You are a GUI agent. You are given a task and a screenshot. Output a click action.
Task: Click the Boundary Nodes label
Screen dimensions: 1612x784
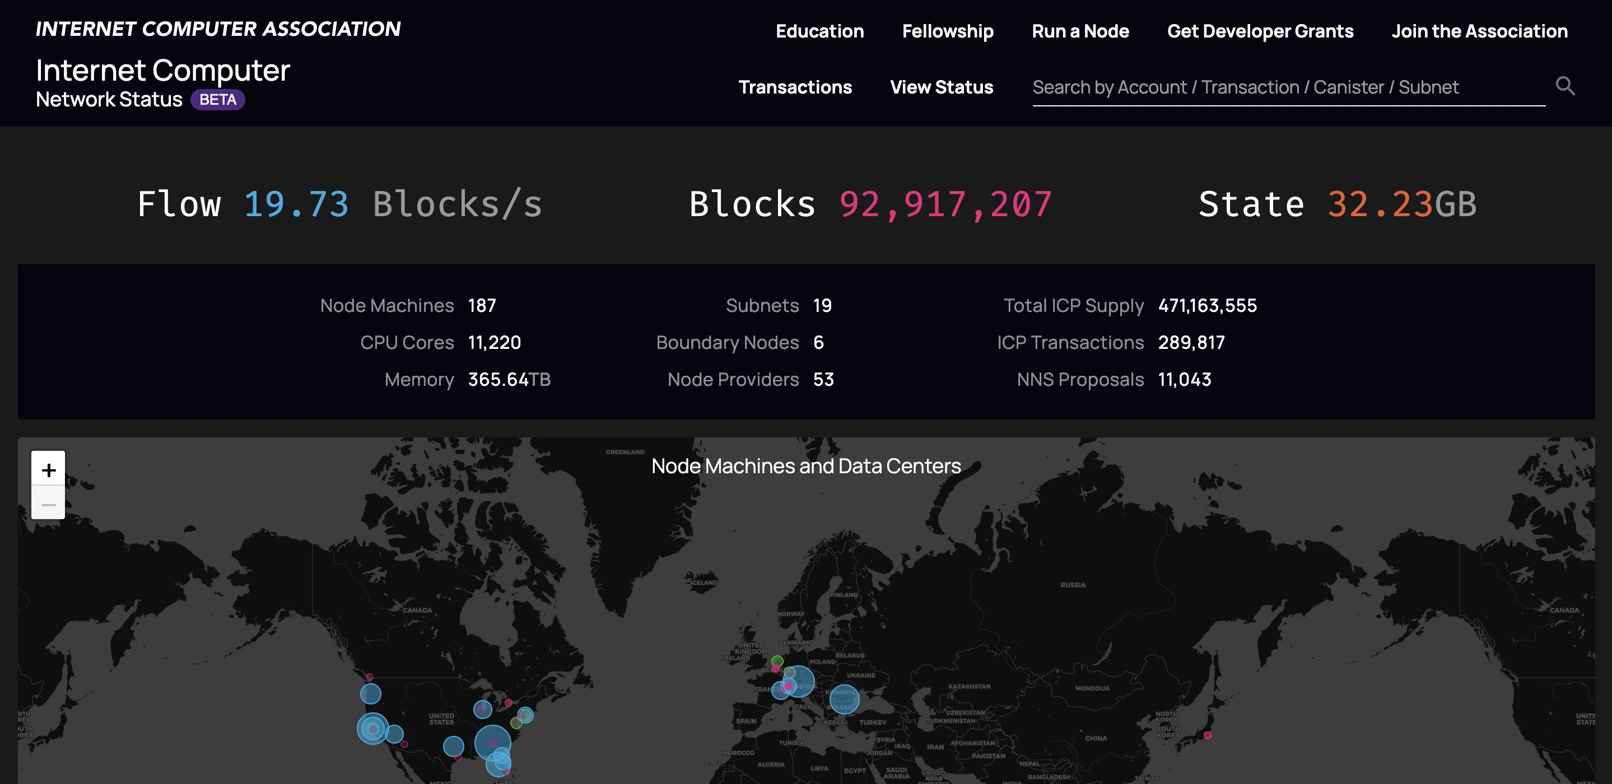727,342
